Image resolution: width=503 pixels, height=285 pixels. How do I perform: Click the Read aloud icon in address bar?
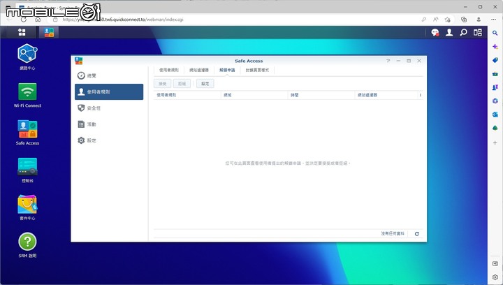(436, 20)
